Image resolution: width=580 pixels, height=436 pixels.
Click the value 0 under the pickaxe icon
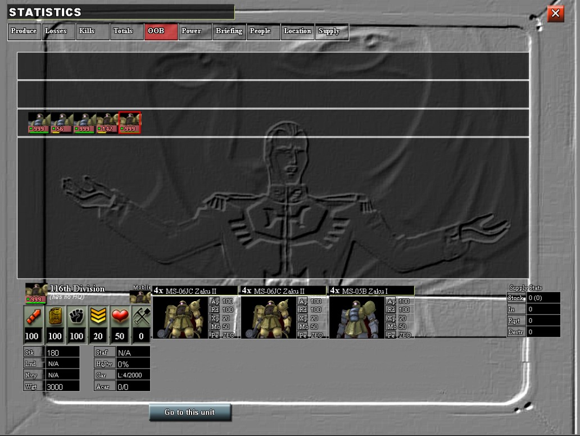(x=141, y=336)
